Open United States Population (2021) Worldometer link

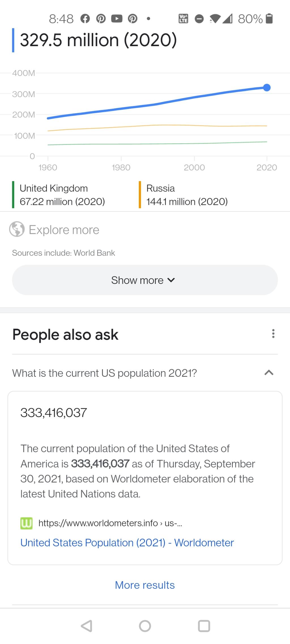coord(127,543)
